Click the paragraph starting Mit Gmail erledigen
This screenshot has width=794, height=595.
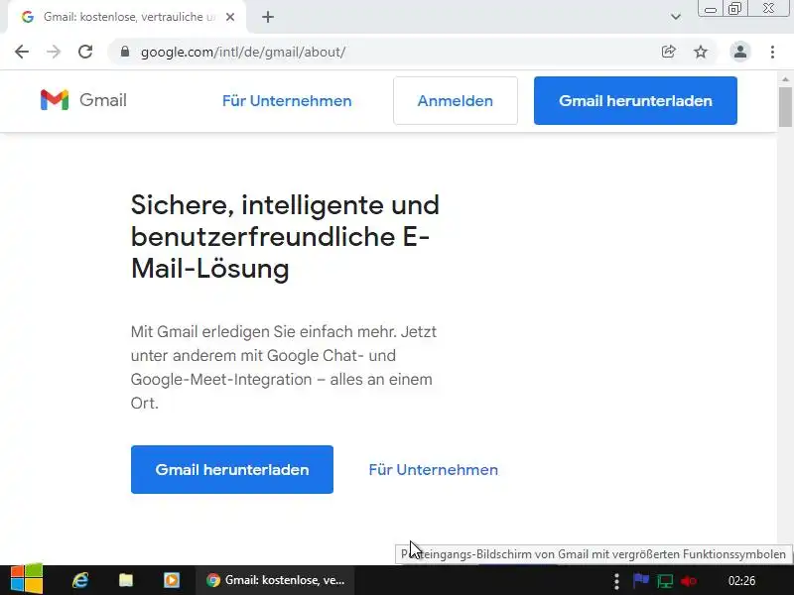click(284, 367)
